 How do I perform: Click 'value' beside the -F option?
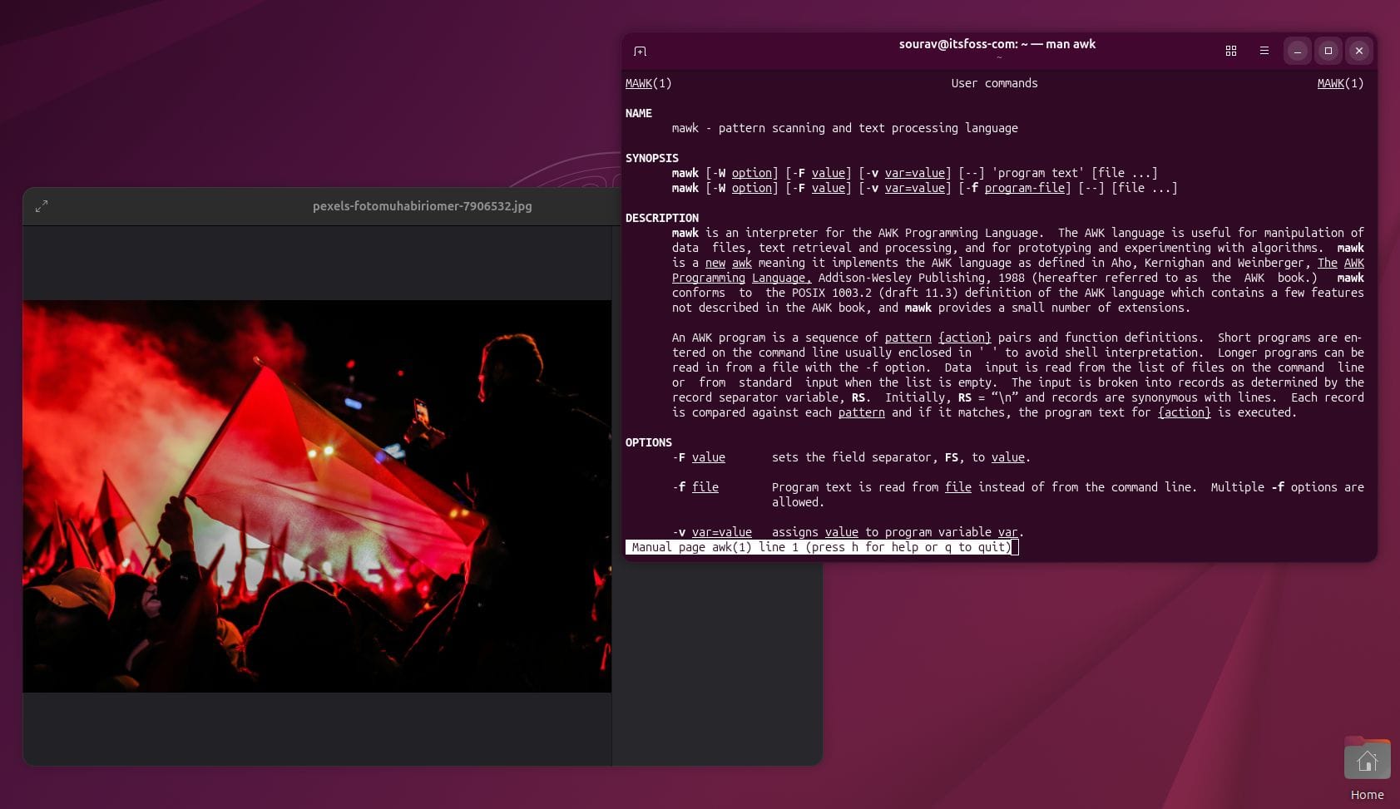[x=708, y=457]
